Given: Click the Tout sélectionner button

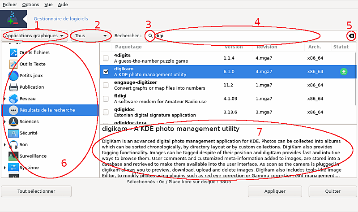Looking at the screenshot, I should [x=36, y=191].
